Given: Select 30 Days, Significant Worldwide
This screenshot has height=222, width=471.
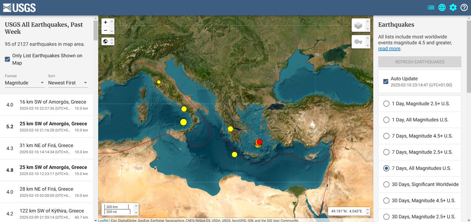Looking at the screenshot, I should click(386, 184).
